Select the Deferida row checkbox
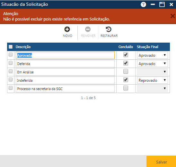Viewport: 176px width, 167px height. (11, 63)
